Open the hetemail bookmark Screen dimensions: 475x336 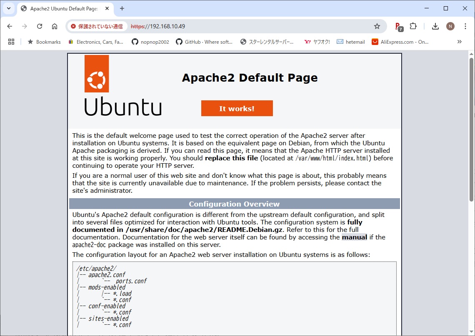(351, 42)
